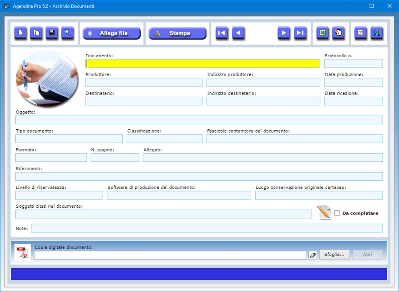This screenshot has width=399, height=292.
Task: Clear the file path with eraser icon
Action: 312,255
